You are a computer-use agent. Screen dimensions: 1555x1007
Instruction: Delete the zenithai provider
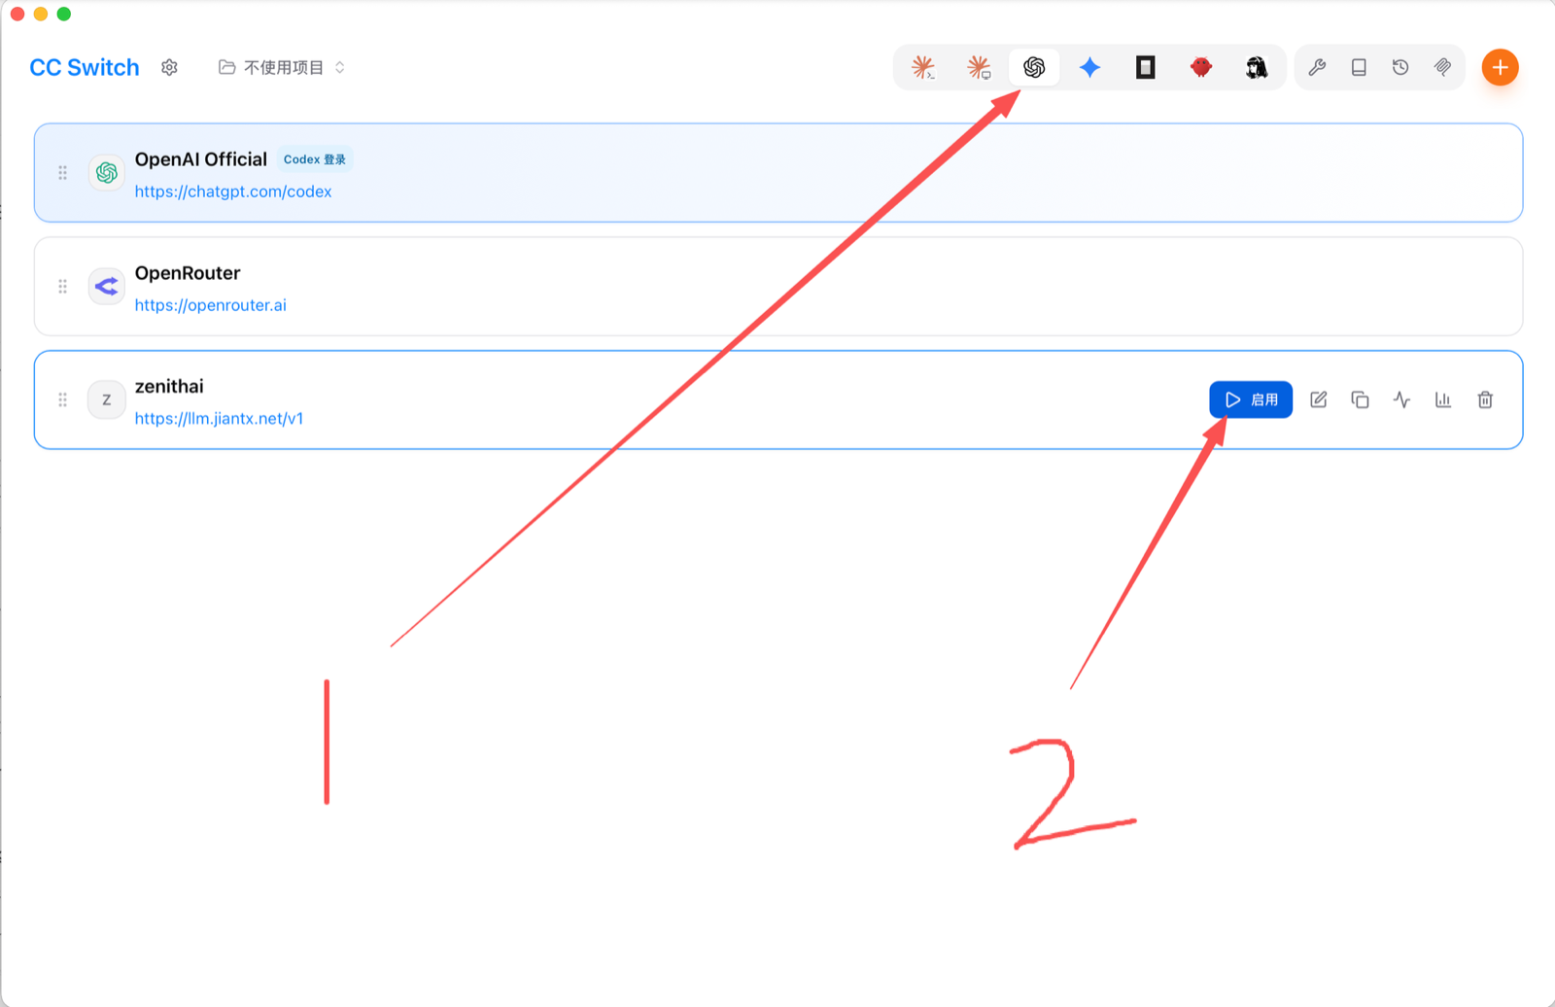(x=1485, y=399)
